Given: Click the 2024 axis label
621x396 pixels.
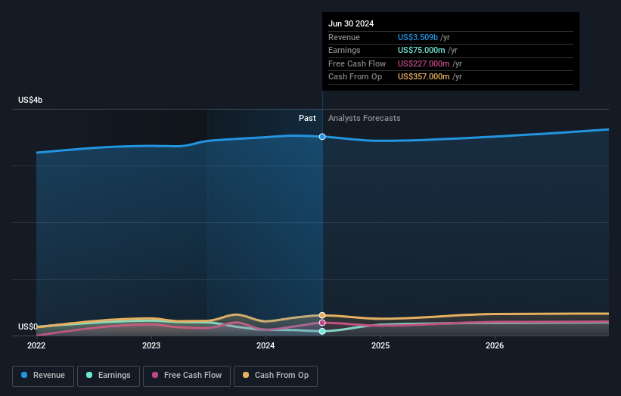Looking at the screenshot, I should (265, 346).
